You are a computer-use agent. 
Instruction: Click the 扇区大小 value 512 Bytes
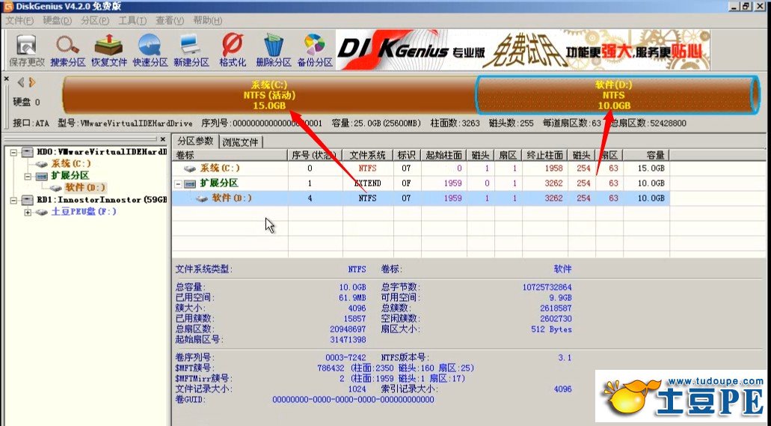[x=551, y=329]
